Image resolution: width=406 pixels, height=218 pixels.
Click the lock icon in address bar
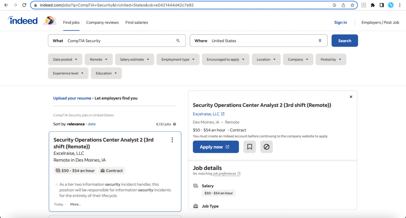35,5
